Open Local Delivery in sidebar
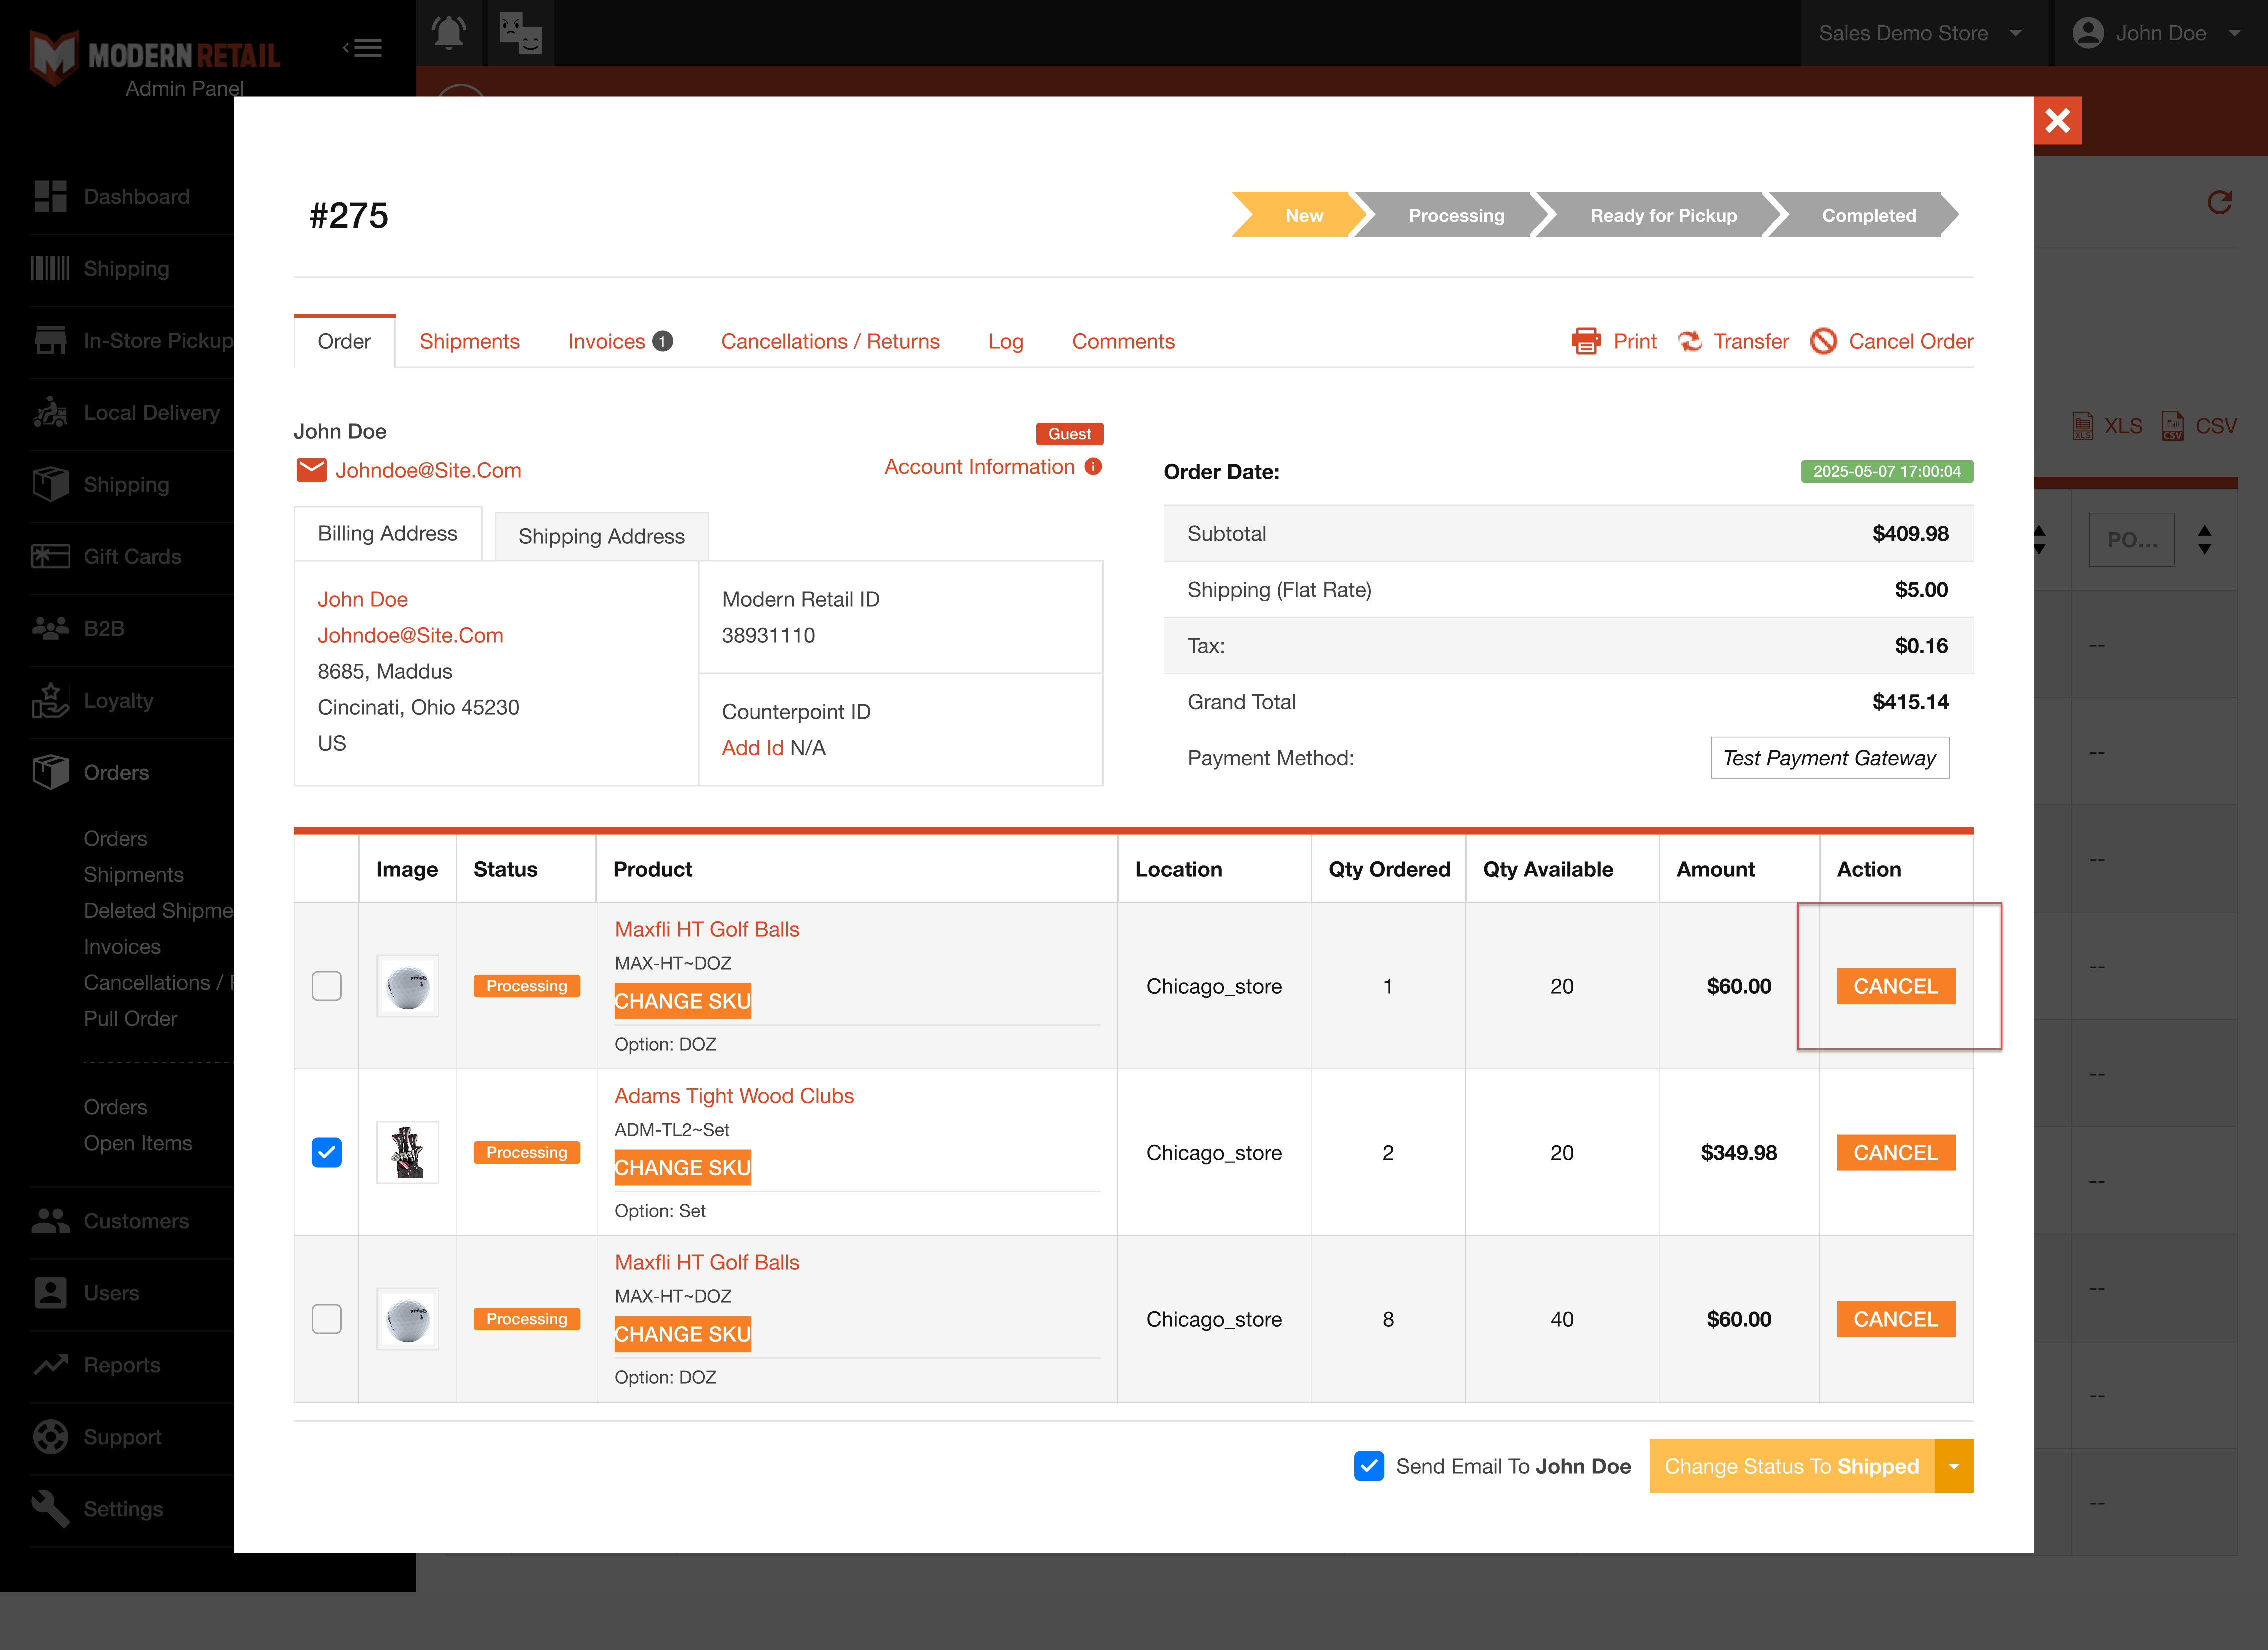 (126, 413)
